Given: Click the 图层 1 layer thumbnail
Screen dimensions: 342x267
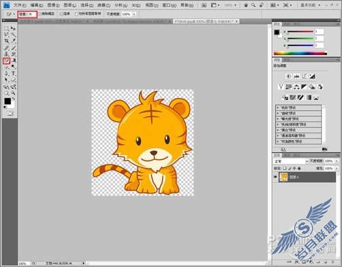Looking at the screenshot, I should click(283, 177).
